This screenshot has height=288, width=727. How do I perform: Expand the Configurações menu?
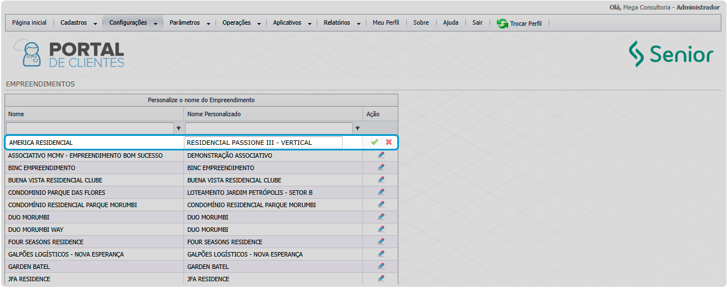click(x=133, y=23)
